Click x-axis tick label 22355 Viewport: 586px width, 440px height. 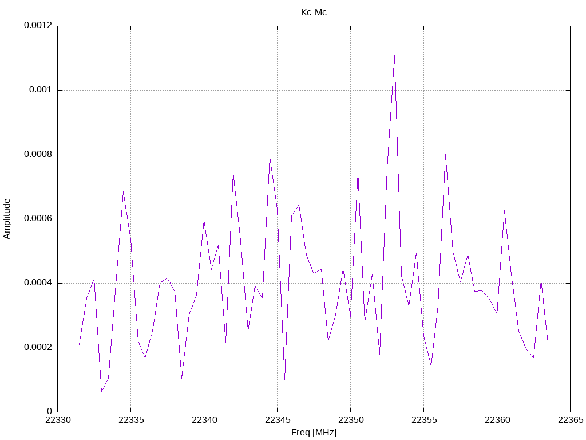424,420
